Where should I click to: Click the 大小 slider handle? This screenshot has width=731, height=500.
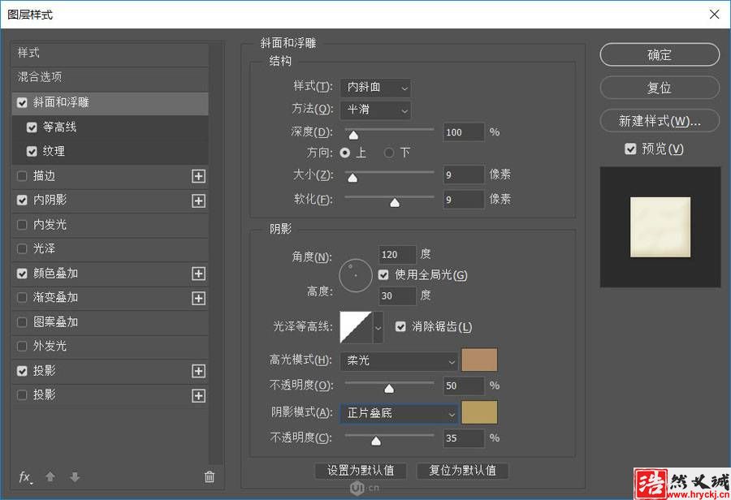click(353, 178)
